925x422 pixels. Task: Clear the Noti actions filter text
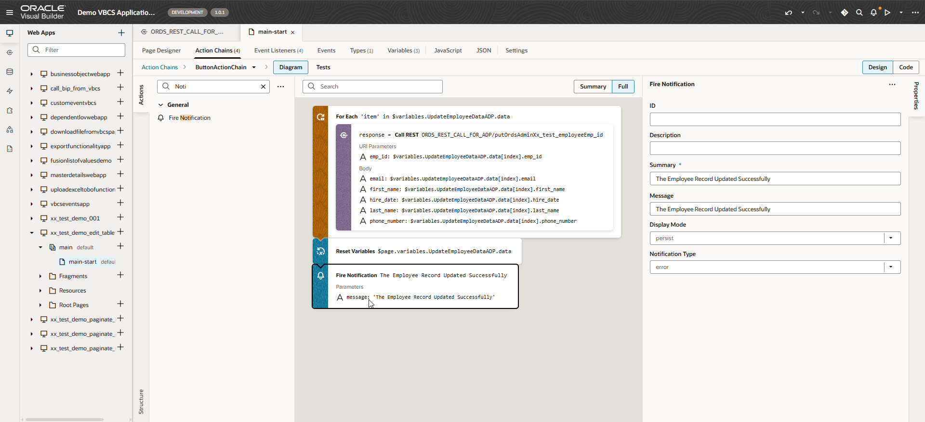tap(263, 87)
